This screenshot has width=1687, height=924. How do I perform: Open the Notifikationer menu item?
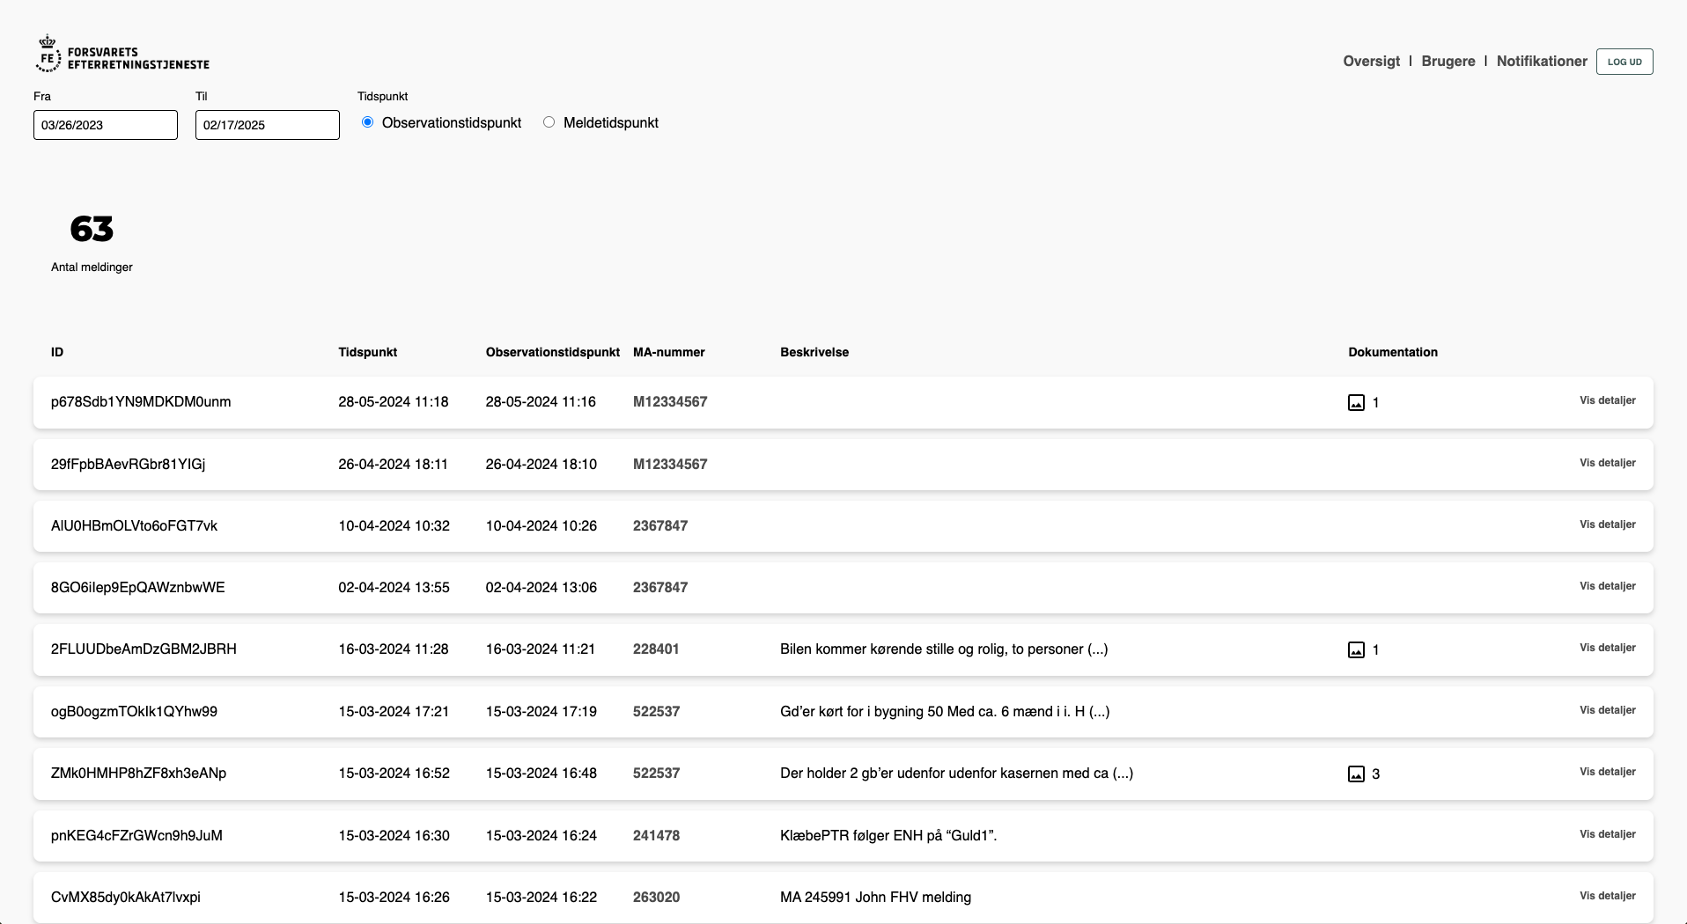point(1542,61)
